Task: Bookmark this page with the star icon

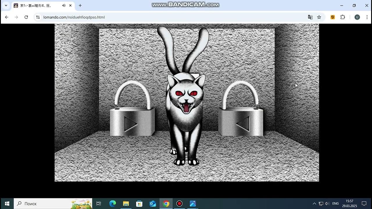Action: tap(319, 17)
